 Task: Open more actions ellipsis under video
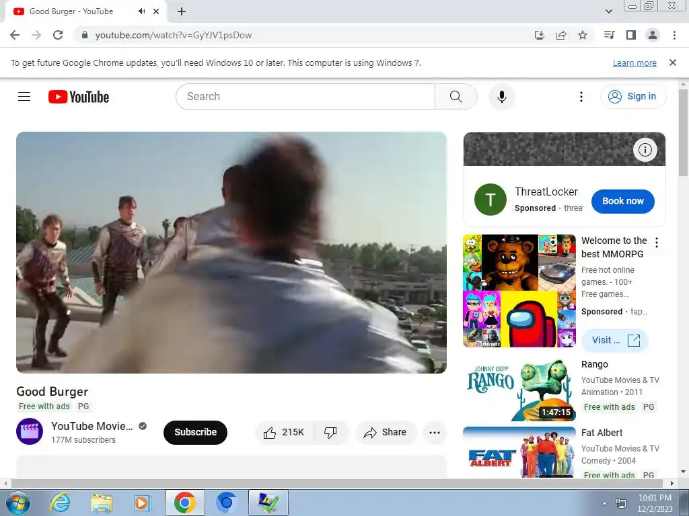[x=435, y=433]
